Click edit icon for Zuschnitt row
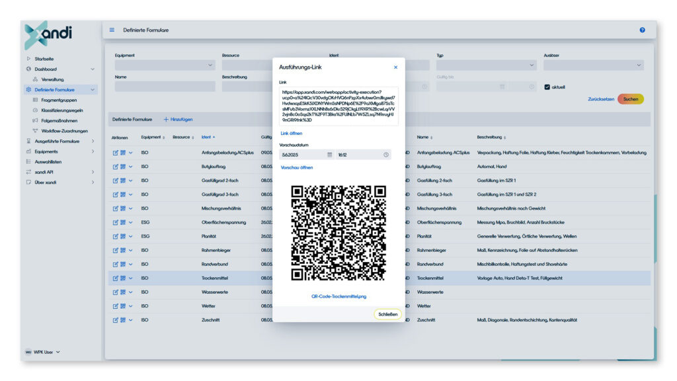The image size is (677, 381). click(115, 319)
